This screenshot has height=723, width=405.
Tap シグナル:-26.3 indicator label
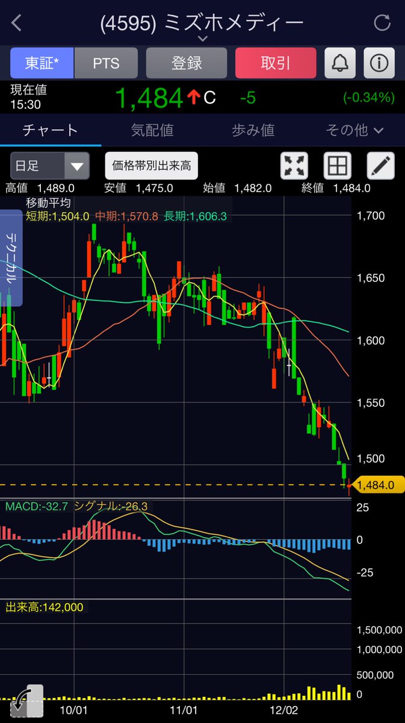tap(111, 507)
